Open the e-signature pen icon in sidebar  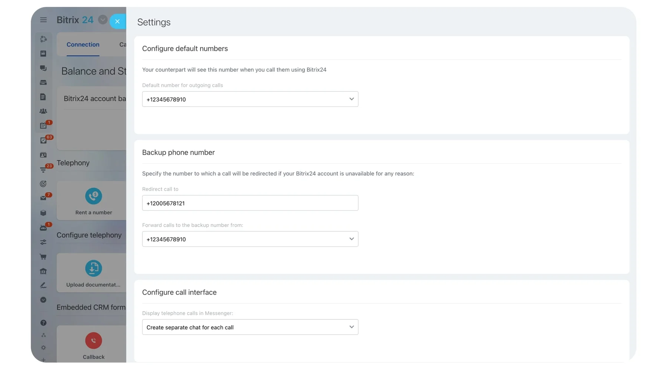43,285
